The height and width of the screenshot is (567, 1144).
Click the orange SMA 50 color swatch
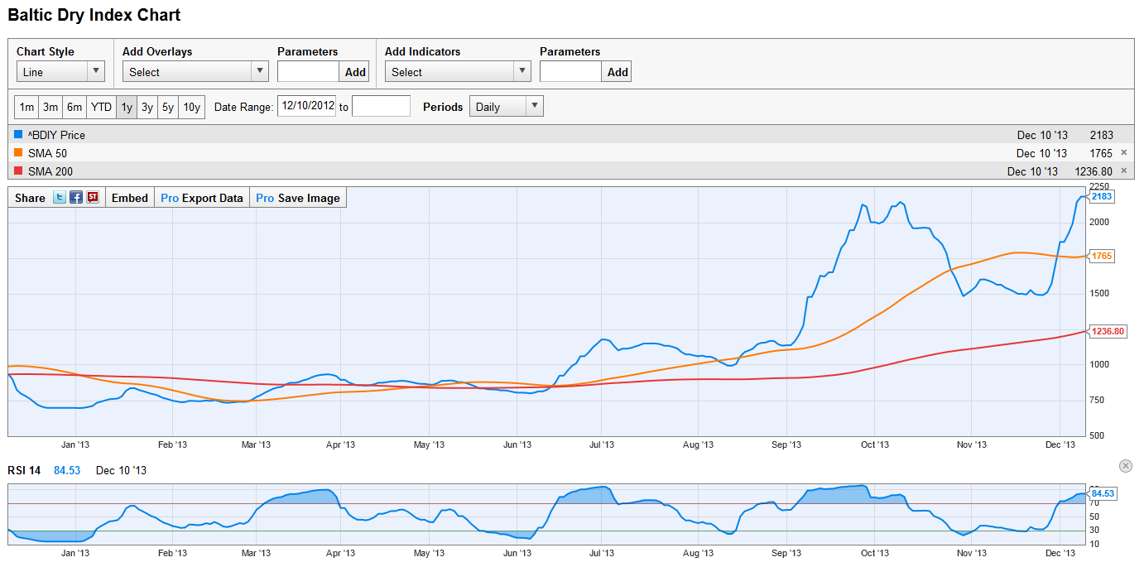pyautogui.click(x=18, y=153)
